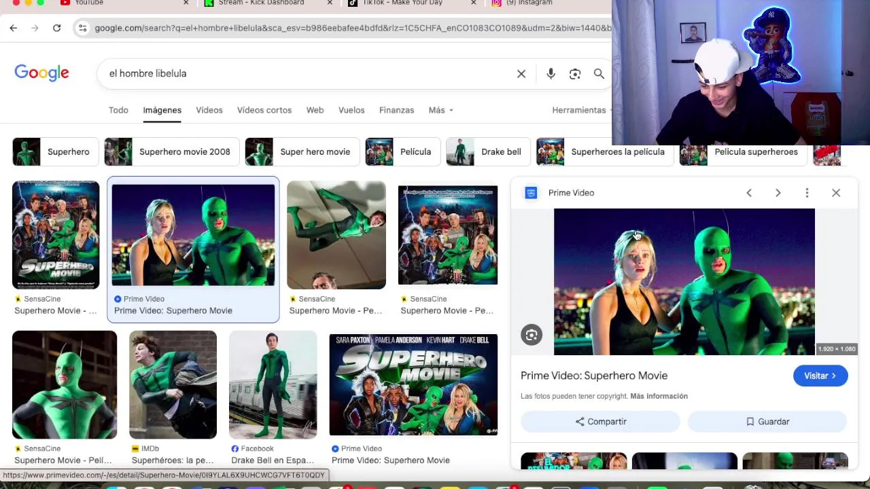Click the lens search icon on preview image
Image resolution: width=870 pixels, height=489 pixels.
532,335
